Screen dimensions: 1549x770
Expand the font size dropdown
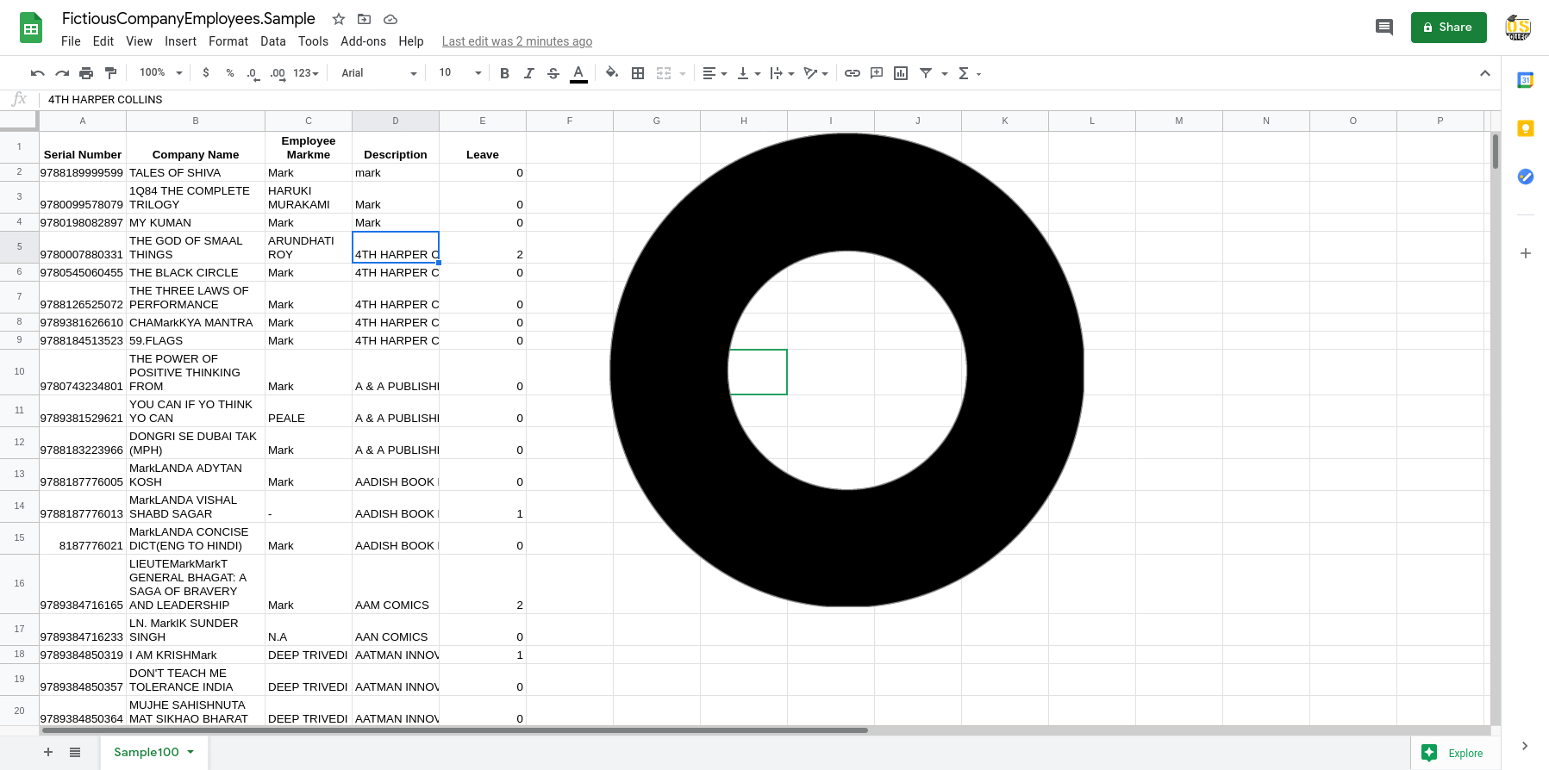click(x=460, y=73)
